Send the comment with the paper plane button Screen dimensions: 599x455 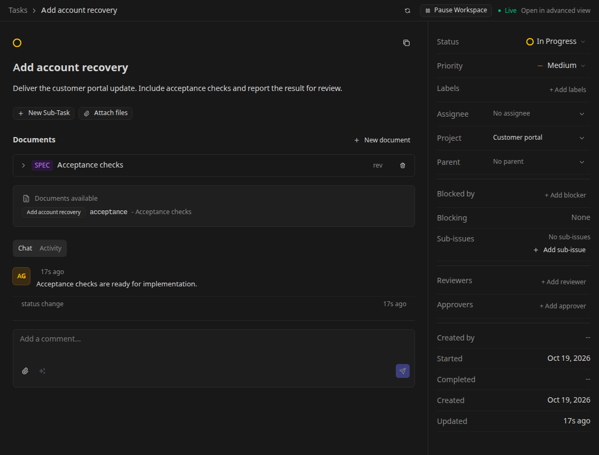point(403,371)
